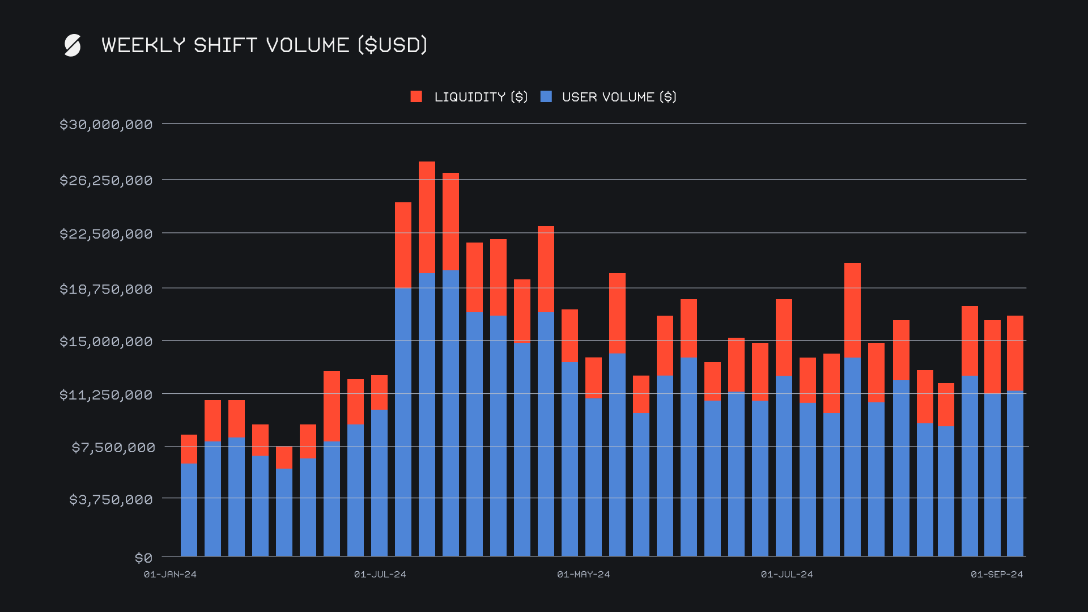Click the SideShift logo icon
Image resolution: width=1088 pixels, height=612 pixels.
(x=73, y=45)
